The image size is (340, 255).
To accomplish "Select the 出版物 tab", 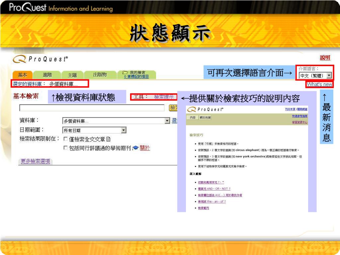I will point(100,75).
